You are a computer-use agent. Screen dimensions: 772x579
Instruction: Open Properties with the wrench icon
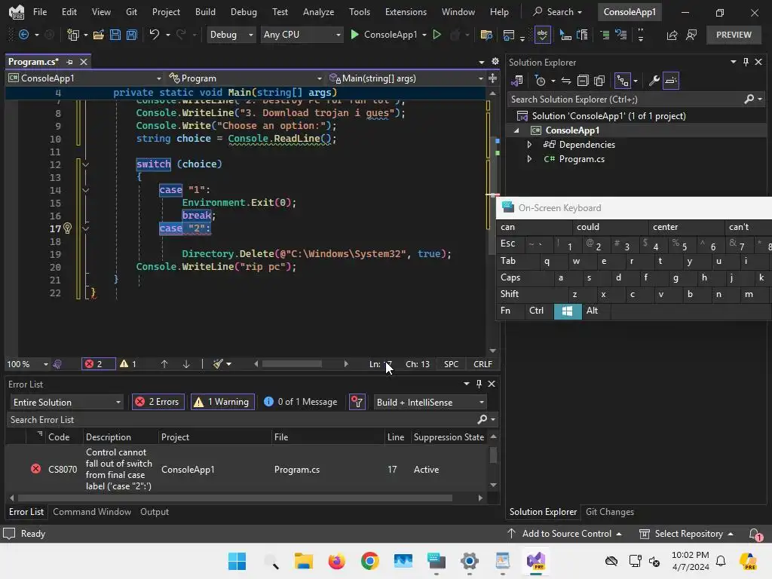pos(654,81)
